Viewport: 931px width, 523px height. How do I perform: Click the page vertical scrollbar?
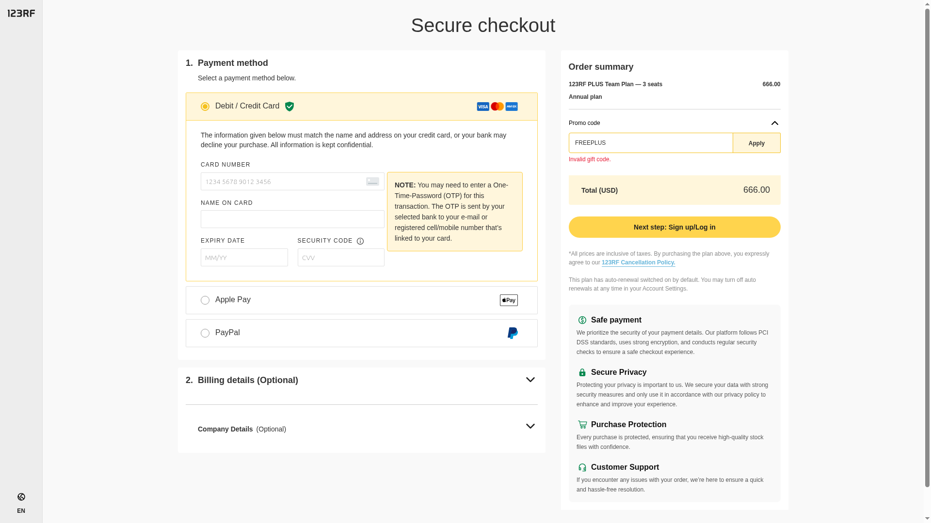927,242
